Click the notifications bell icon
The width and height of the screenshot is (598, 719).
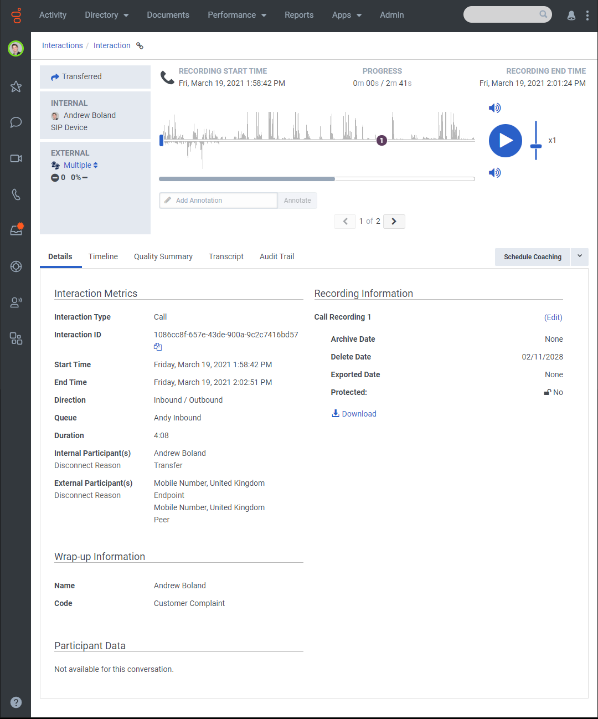tap(571, 16)
